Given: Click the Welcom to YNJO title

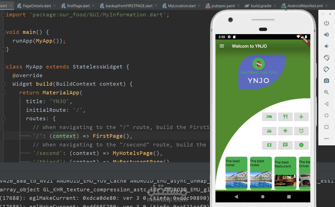Looking at the screenshot, I should (x=249, y=46).
